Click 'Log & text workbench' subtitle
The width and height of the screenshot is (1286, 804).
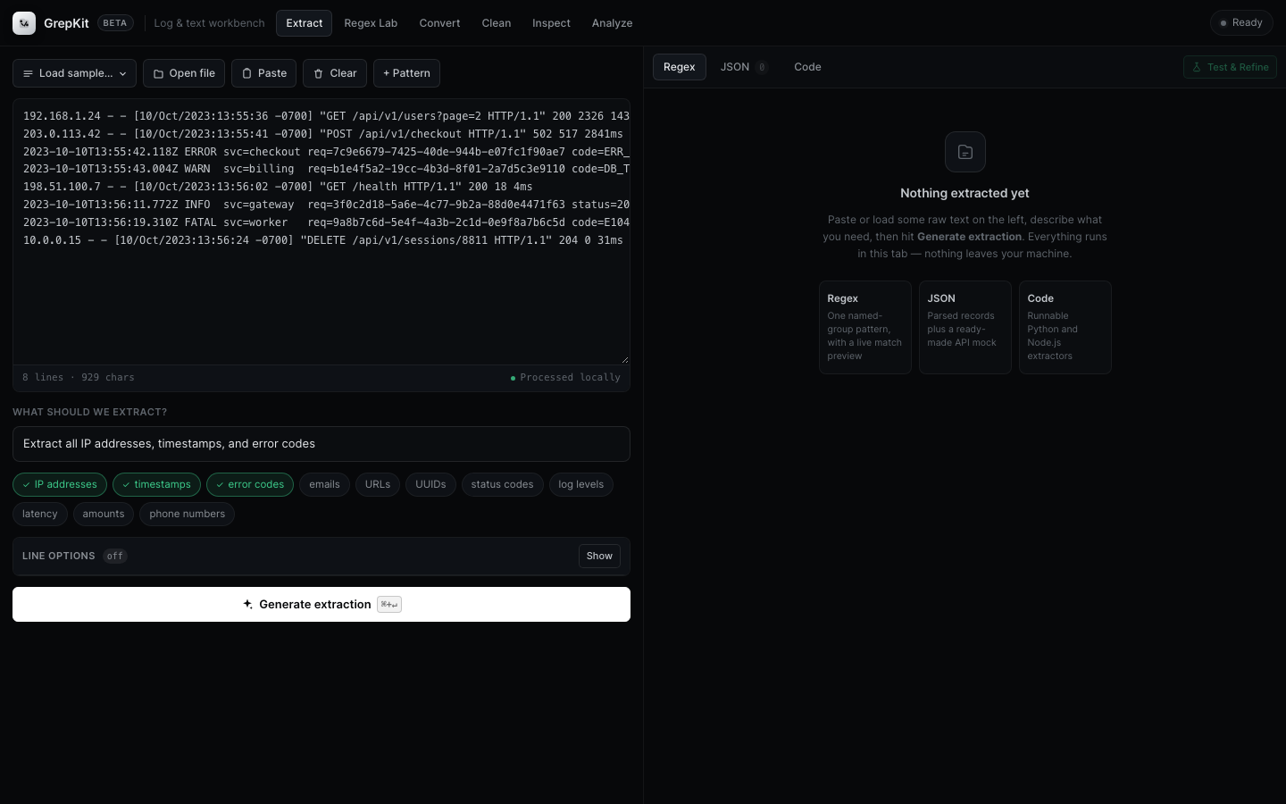click(209, 23)
